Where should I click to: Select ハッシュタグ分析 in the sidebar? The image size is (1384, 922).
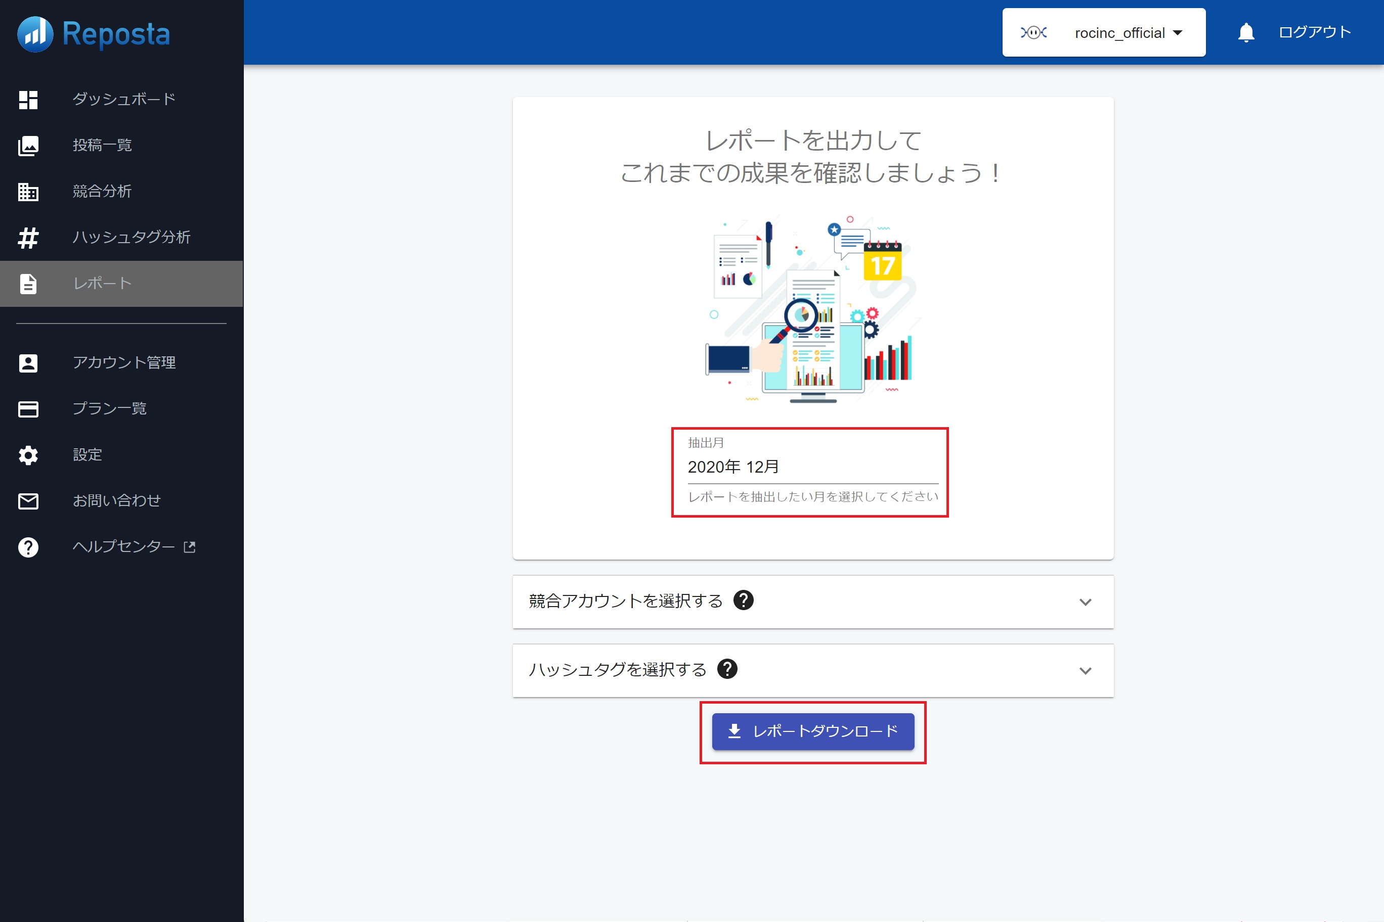coord(121,237)
